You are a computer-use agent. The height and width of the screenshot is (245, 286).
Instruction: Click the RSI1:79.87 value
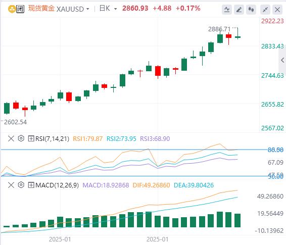88,139
